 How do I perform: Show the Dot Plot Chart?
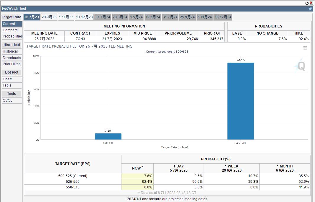click(7, 79)
